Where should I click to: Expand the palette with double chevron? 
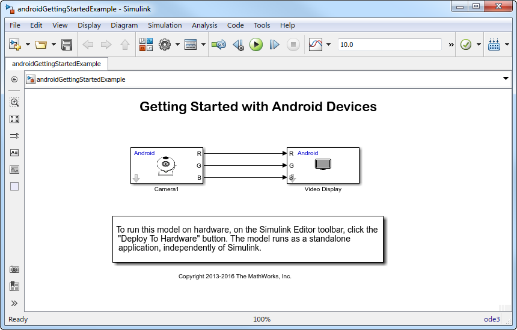(14, 304)
